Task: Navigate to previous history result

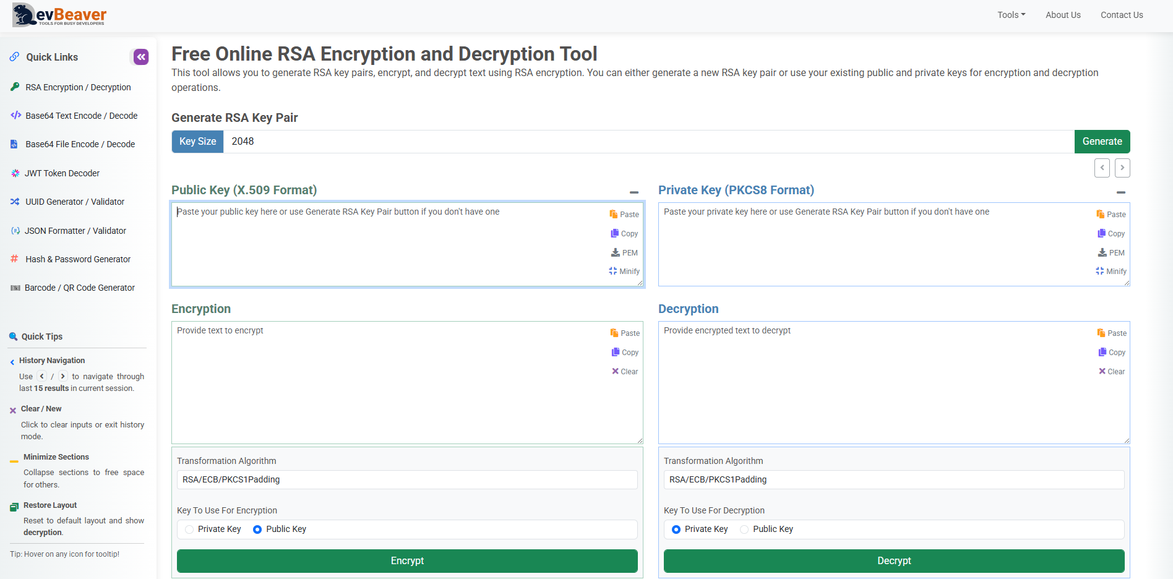Action: (1102, 168)
